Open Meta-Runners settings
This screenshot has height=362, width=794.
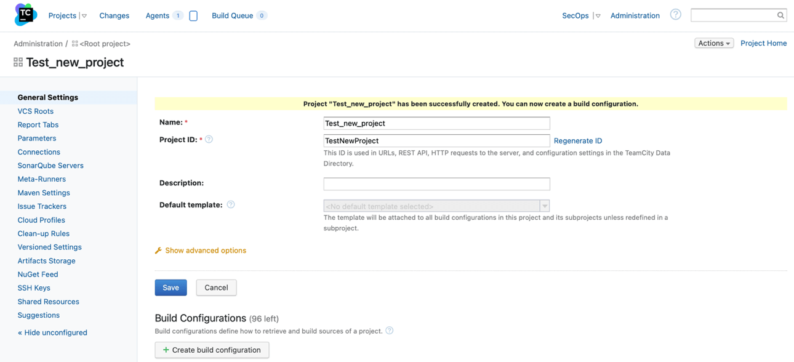[42, 179]
